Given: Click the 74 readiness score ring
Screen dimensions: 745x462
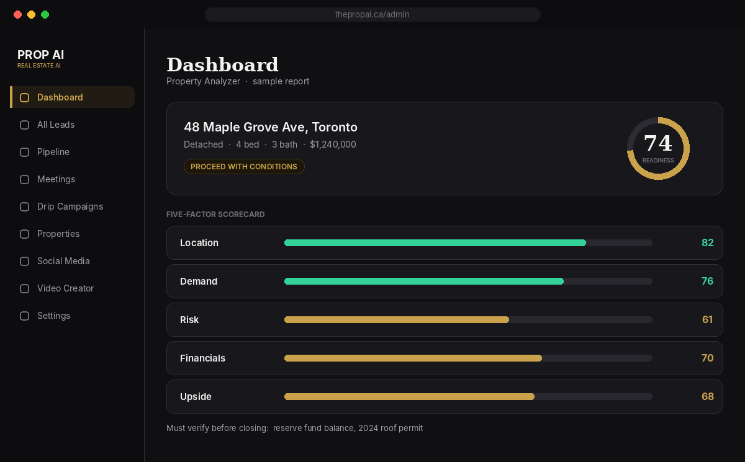Looking at the screenshot, I should [658, 148].
